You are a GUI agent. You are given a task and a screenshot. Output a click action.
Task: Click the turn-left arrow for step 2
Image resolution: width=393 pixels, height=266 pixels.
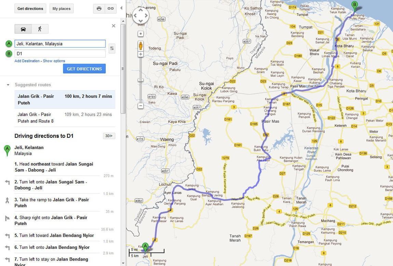click(x=7, y=182)
